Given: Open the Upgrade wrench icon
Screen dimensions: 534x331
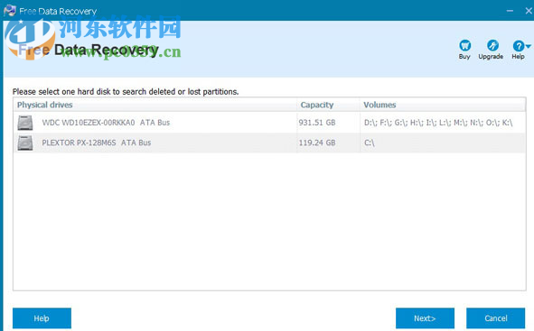Looking at the screenshot, I should point(492,45).
